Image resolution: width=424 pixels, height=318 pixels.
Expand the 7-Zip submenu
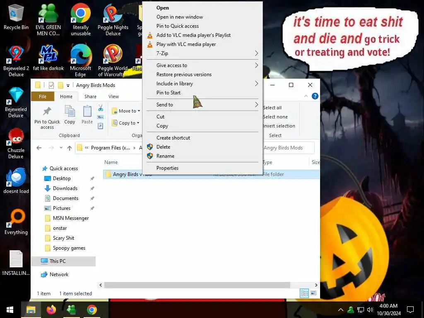[202, 53]
